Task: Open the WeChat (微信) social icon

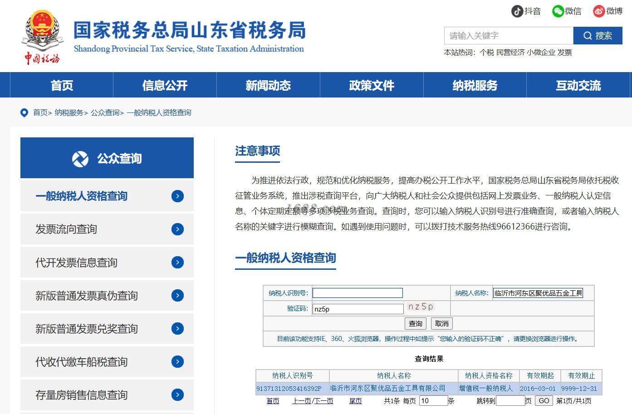Action: (x=558, y=11)
